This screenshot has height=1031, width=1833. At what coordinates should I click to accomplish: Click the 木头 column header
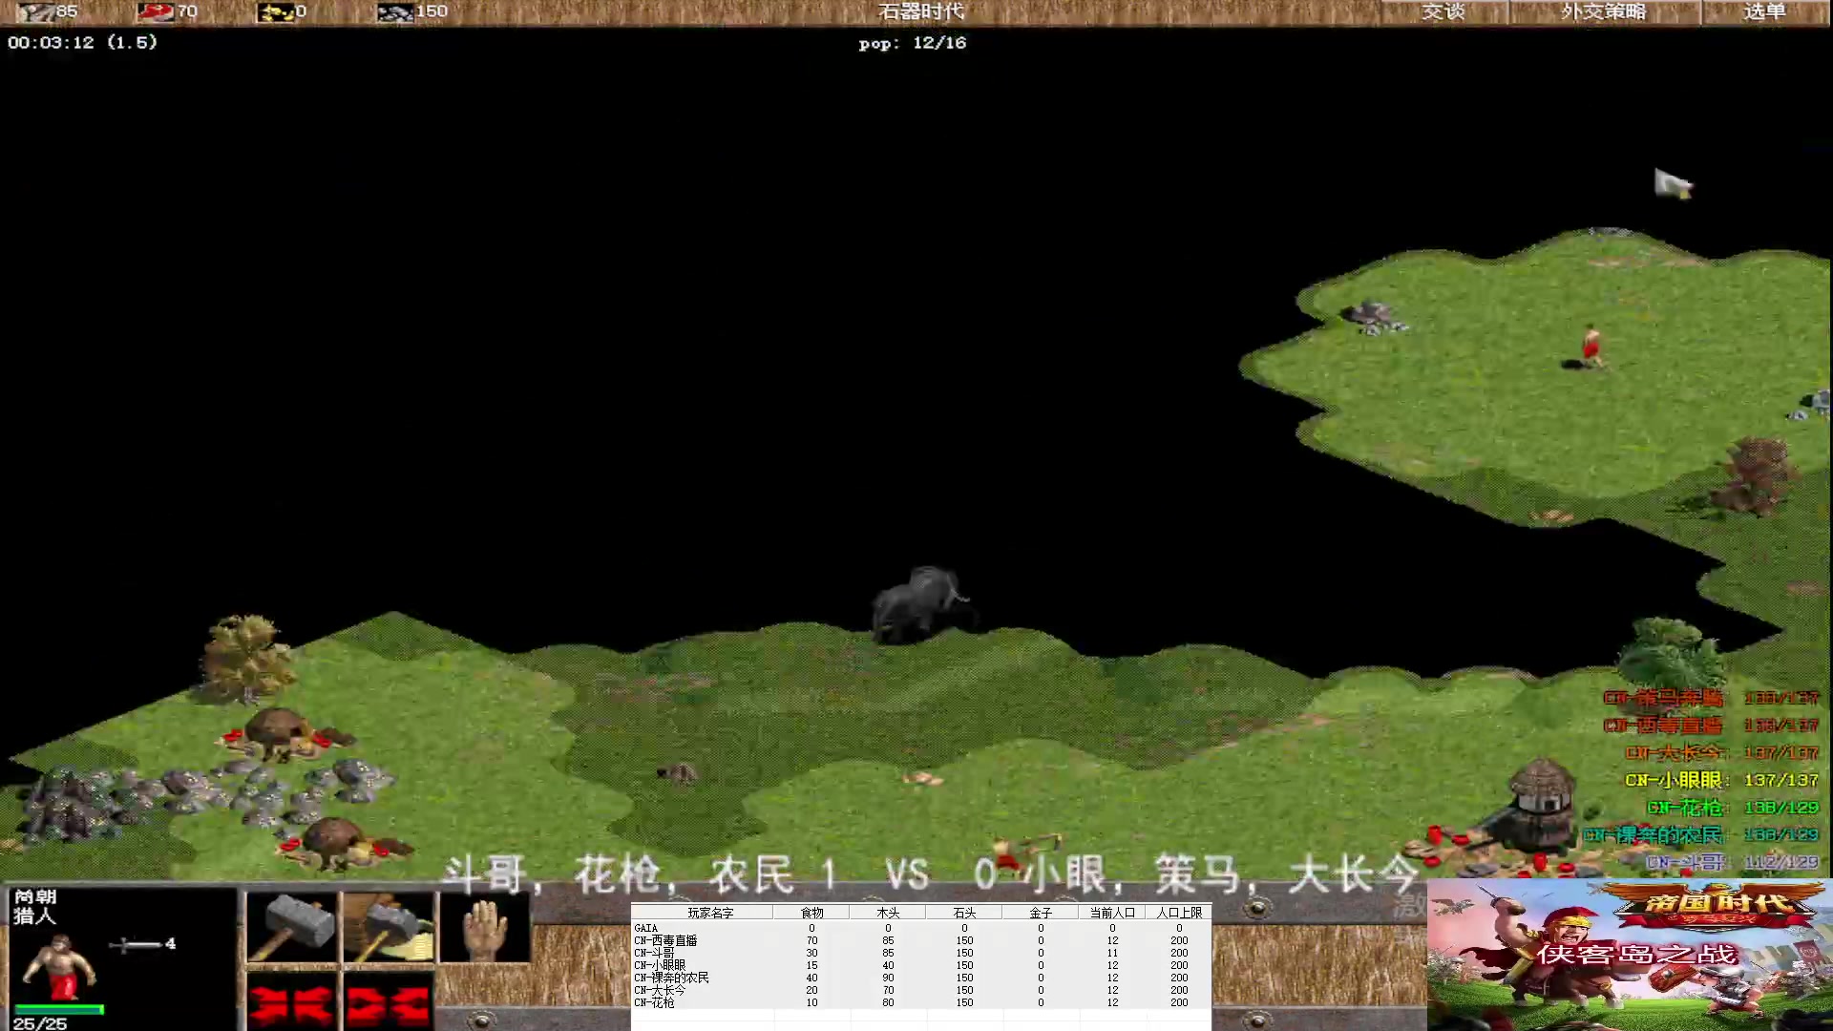tap(888, 913)
